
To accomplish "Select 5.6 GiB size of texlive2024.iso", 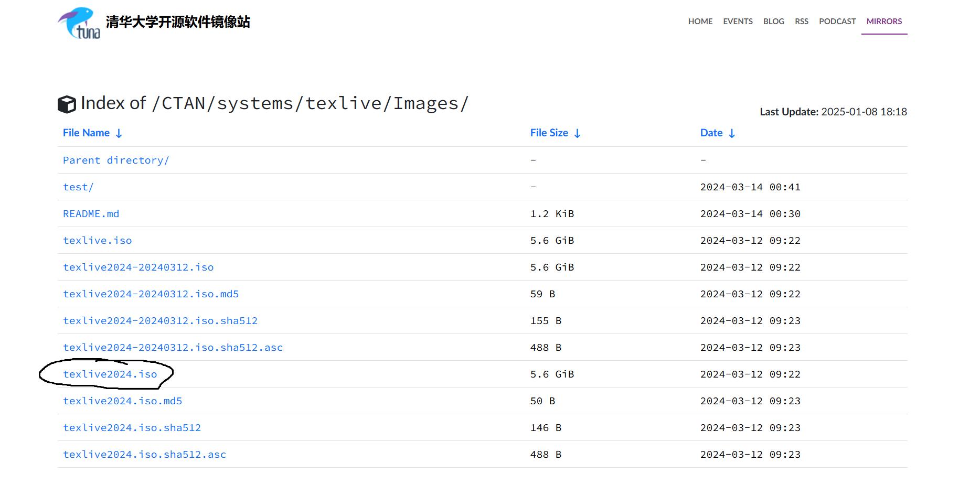I will [552, 374].
